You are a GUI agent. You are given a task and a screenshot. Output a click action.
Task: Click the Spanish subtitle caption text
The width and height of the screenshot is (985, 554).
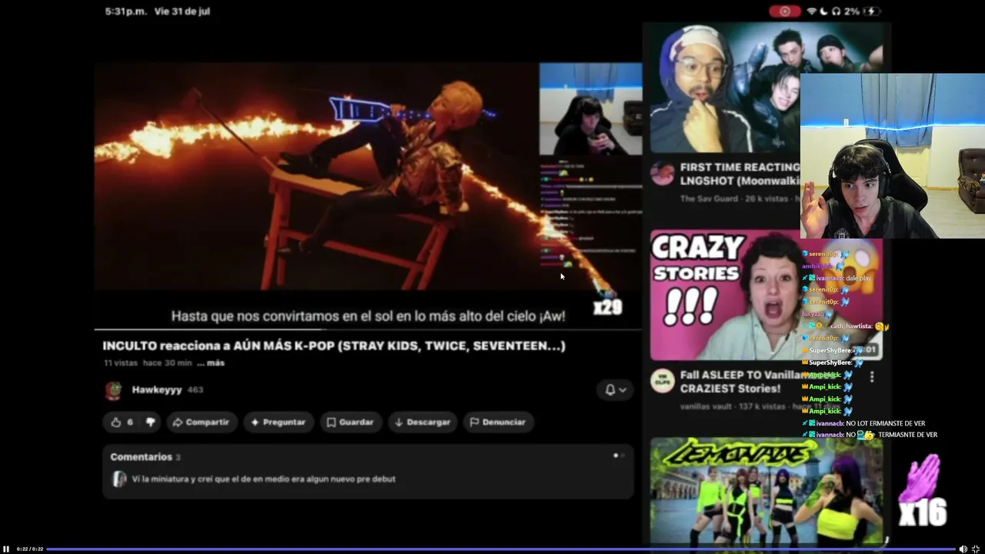pos(369,316)
